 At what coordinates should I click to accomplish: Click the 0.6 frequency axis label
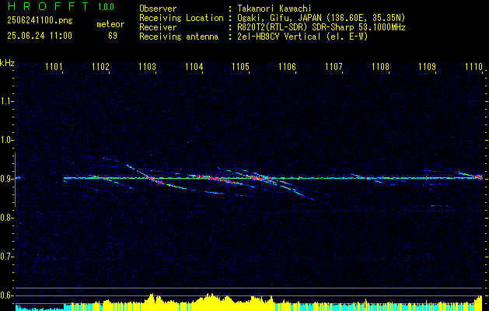tap(7, 295)
